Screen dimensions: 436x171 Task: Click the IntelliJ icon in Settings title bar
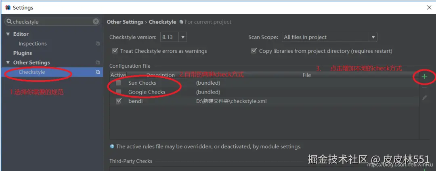(x=8, y=8)
